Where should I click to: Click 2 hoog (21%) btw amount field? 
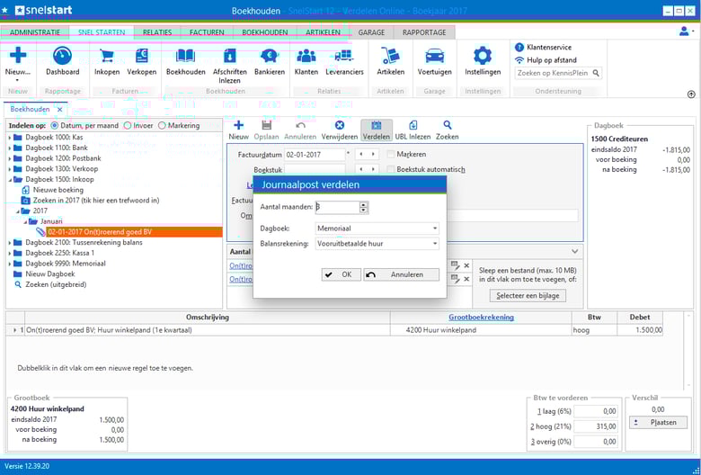596,426
